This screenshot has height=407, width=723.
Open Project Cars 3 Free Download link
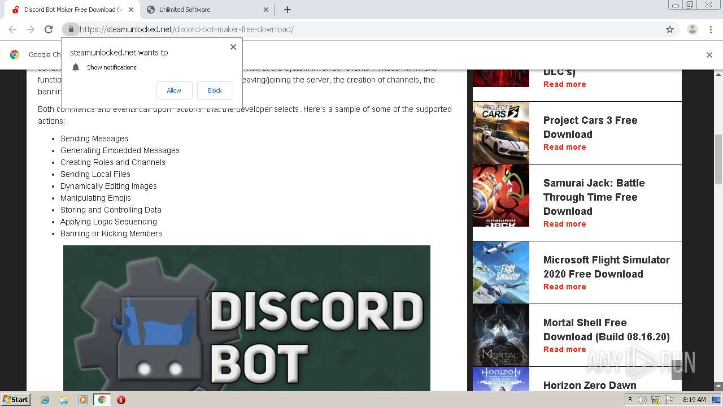tap(590, 127)
